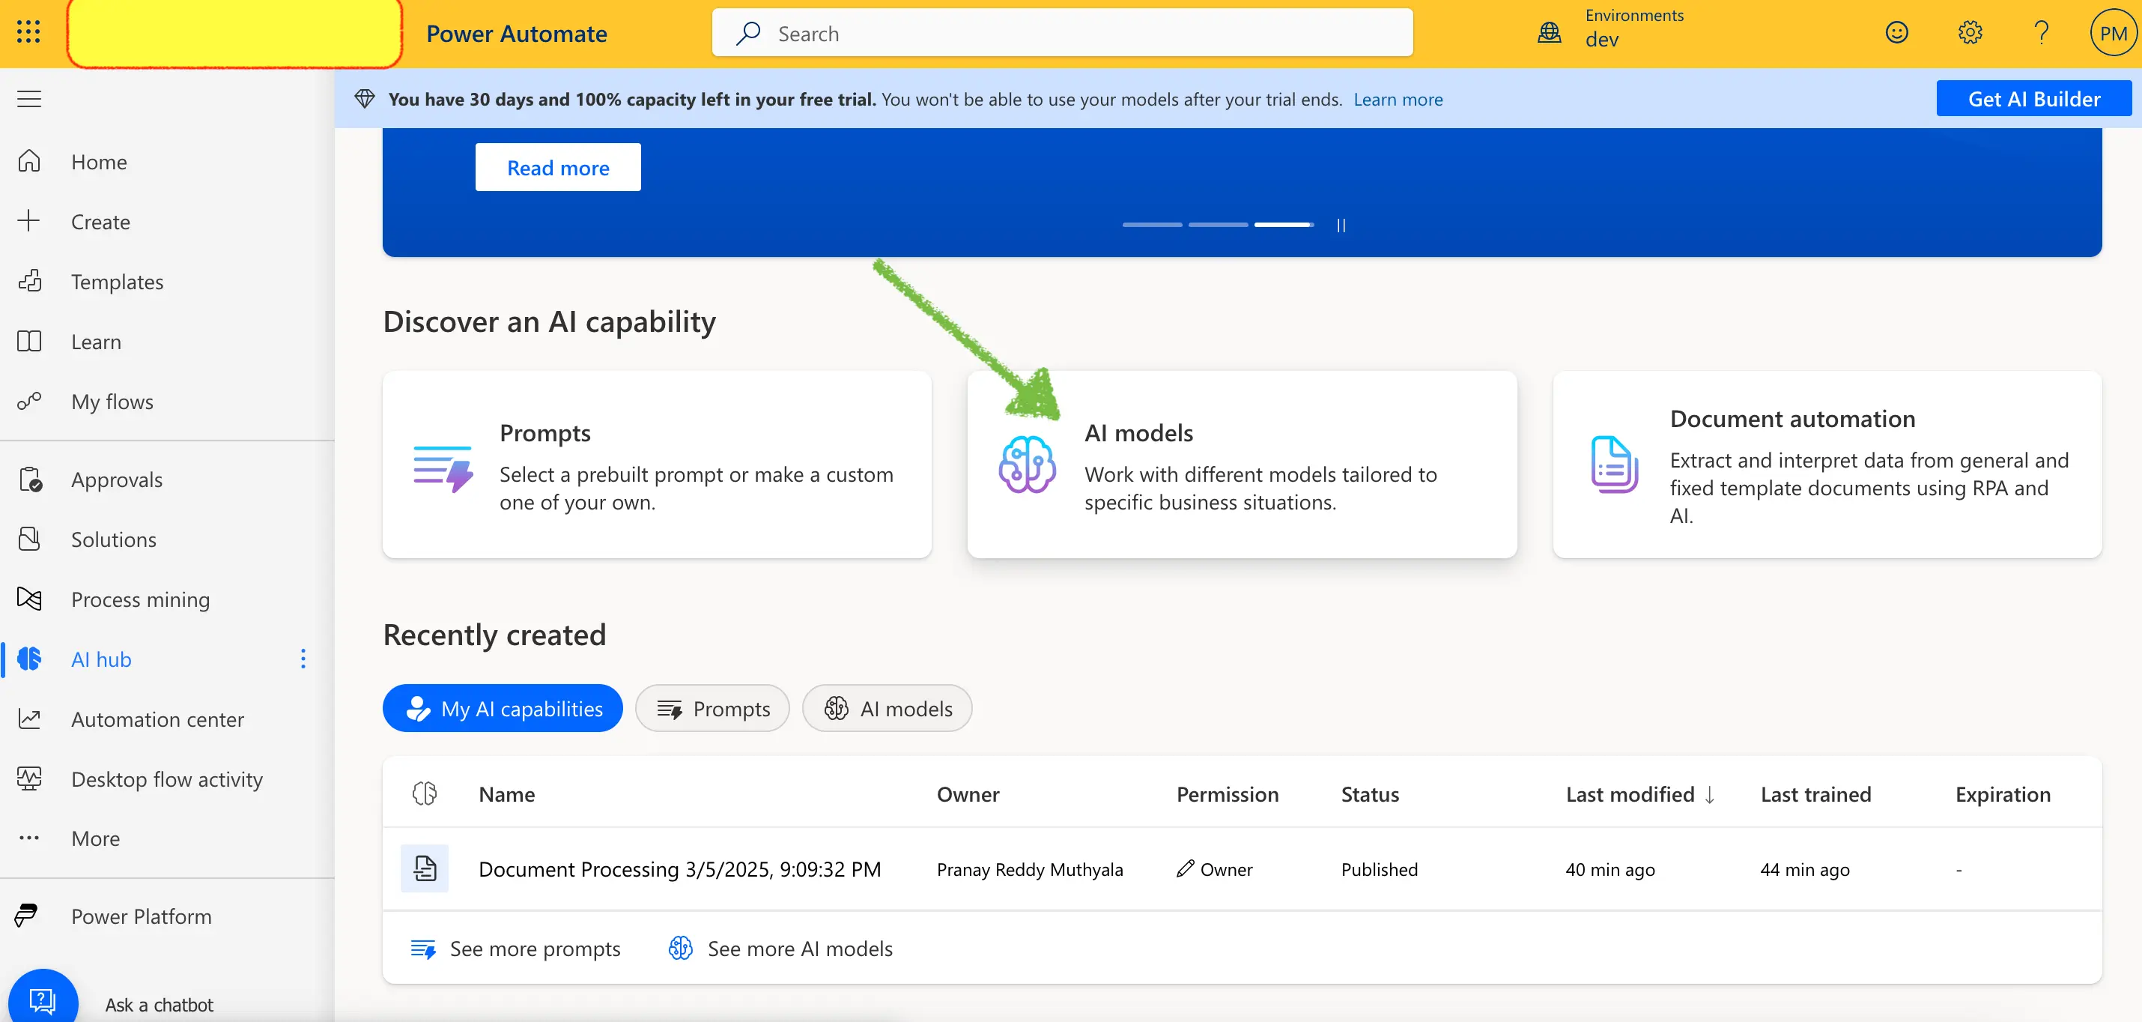Open Document Processing 3/5/2025 model

coord(679,868)
